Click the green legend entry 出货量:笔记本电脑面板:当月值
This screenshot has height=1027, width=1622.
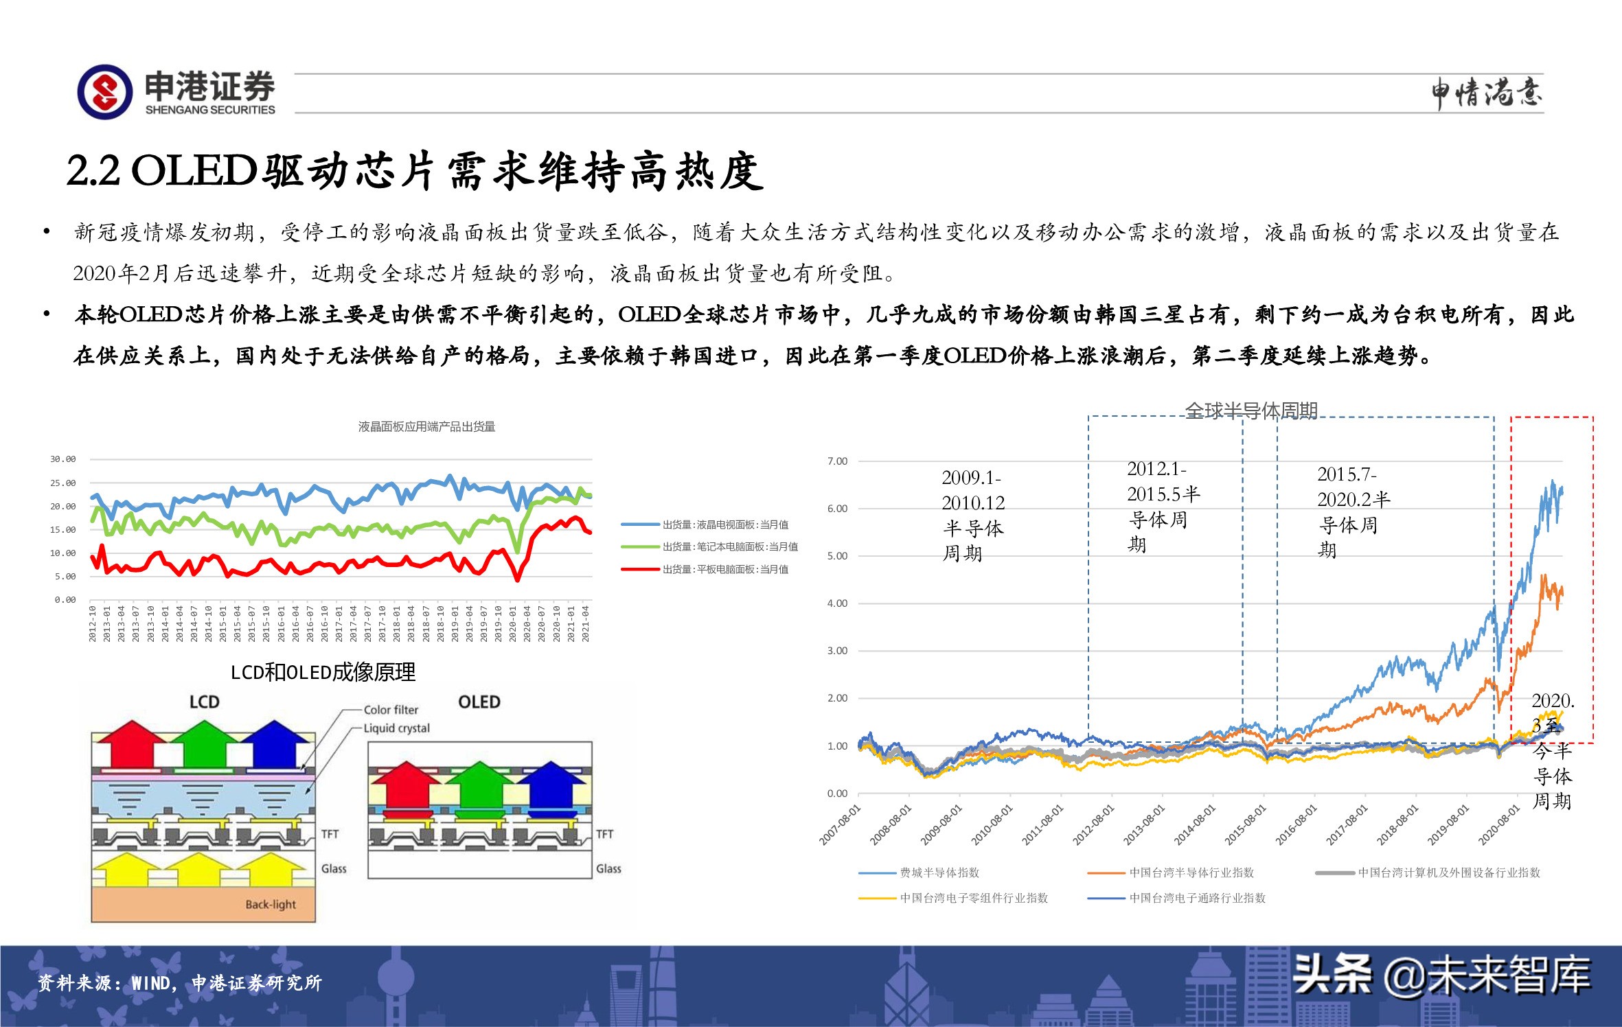click(x=709, y=546)
